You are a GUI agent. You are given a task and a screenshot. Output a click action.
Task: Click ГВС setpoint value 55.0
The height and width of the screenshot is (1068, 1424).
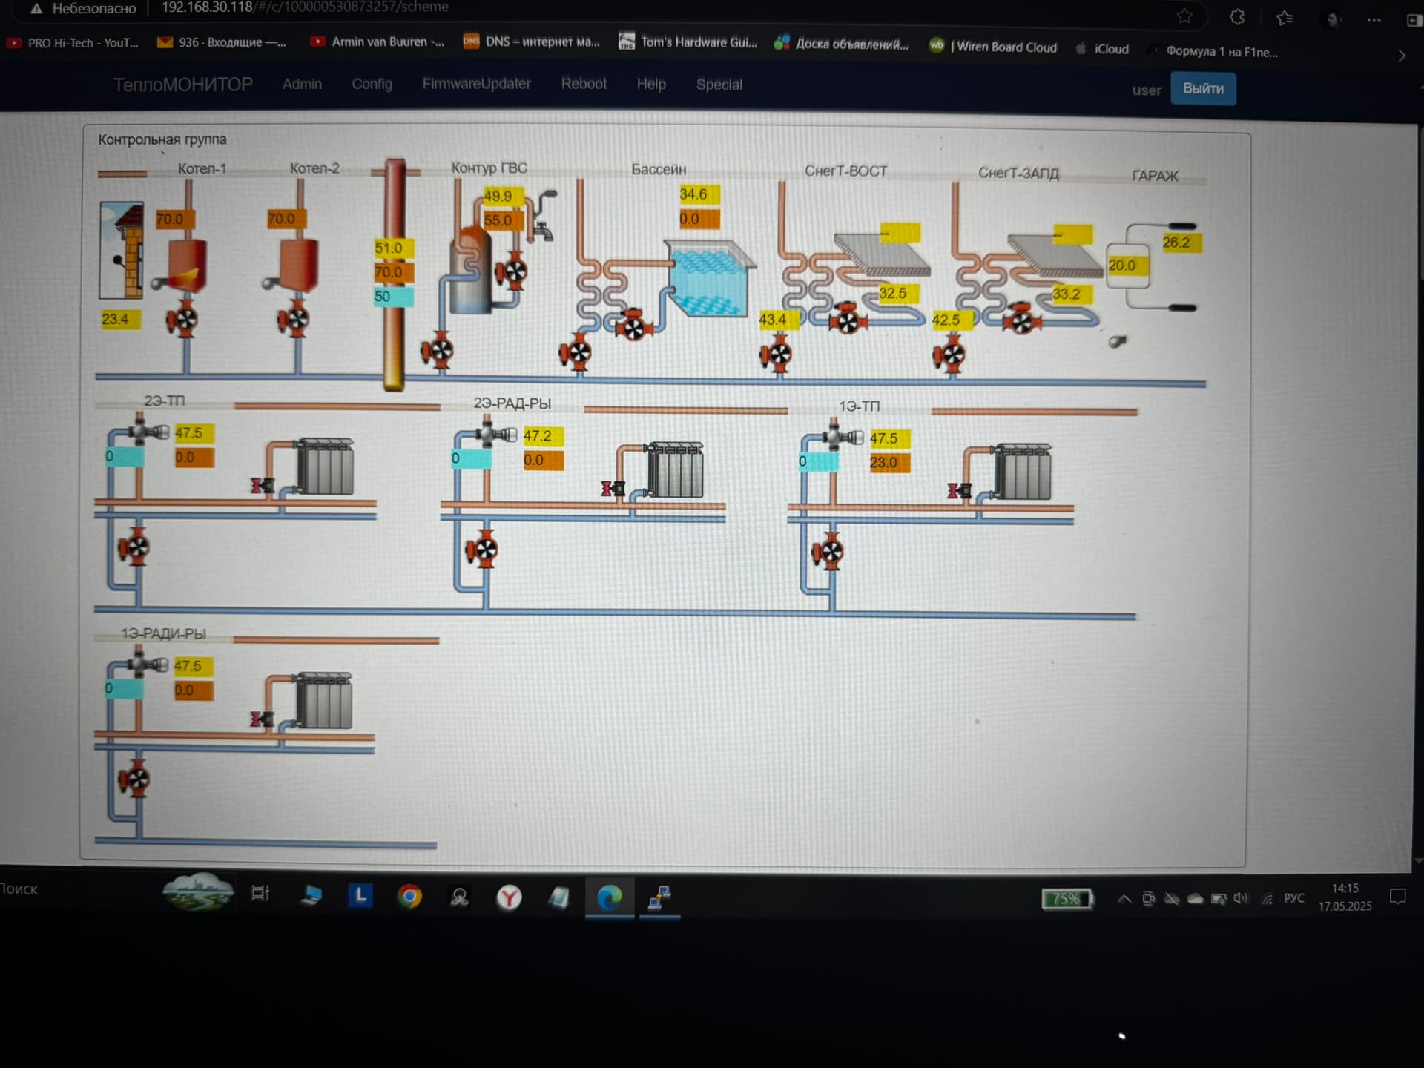(503, 220)
